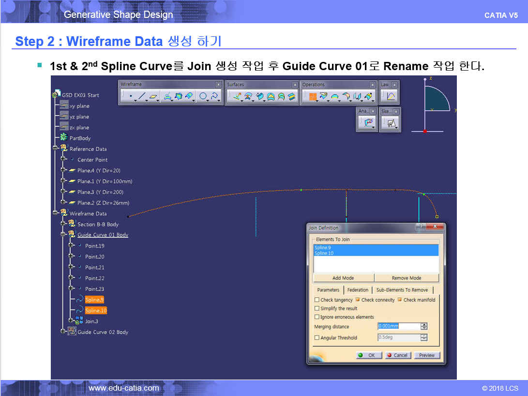The width and height of the screenshot is (528, 396).
Task: Toggle the Simplify the result checkbox
Action: coord(317,308)
